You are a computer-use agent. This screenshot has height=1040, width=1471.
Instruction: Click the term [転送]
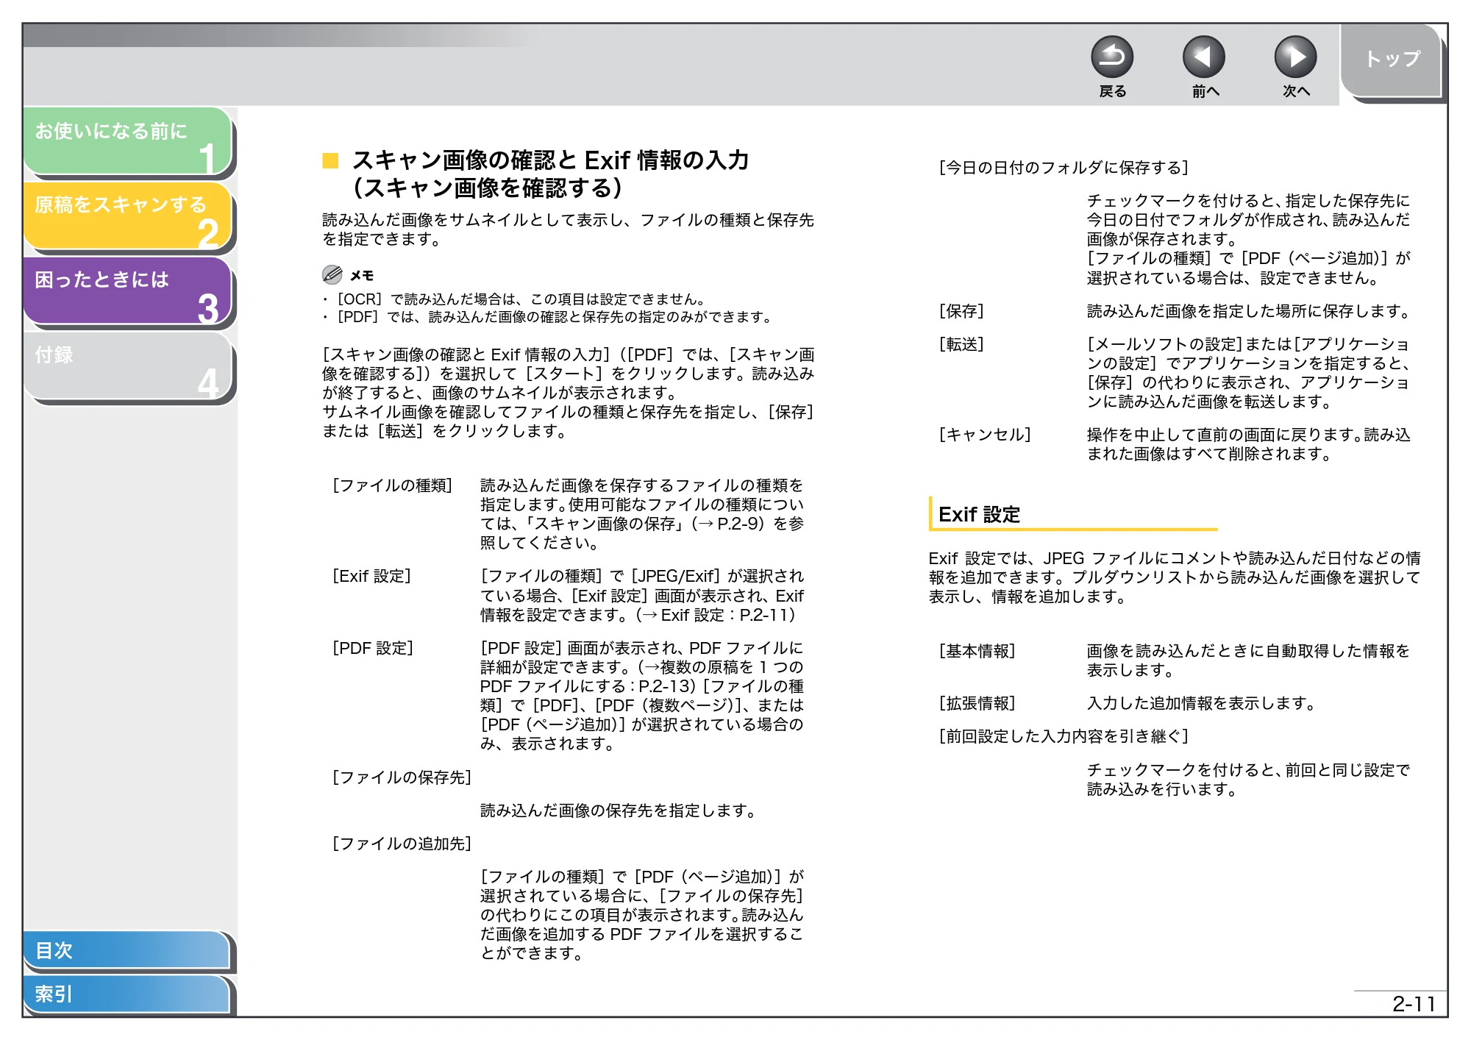coord(961,344)
